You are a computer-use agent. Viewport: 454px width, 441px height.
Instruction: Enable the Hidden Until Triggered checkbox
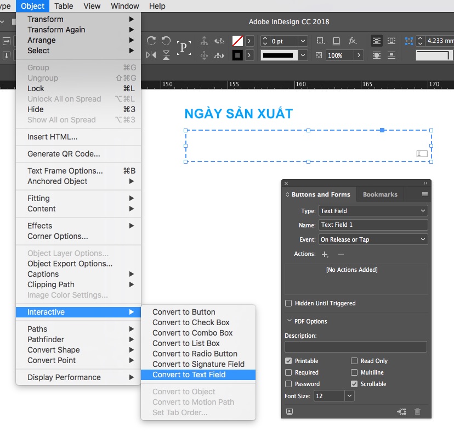tap(288, 303)
